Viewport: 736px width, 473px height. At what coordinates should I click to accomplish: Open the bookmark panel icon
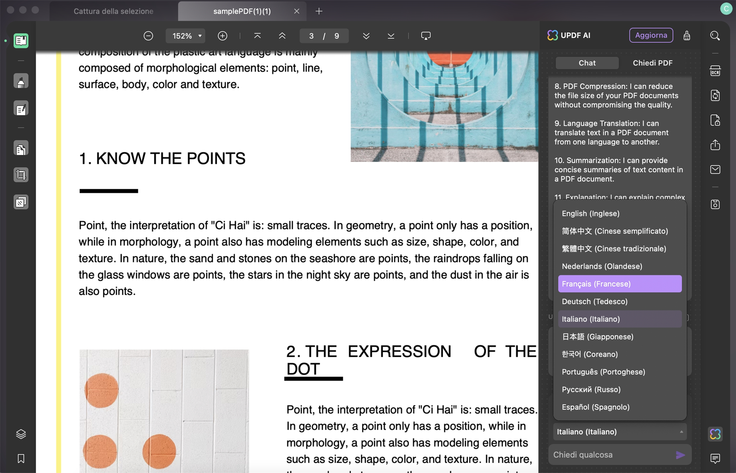pyautogui.click(x=21, y=458)
